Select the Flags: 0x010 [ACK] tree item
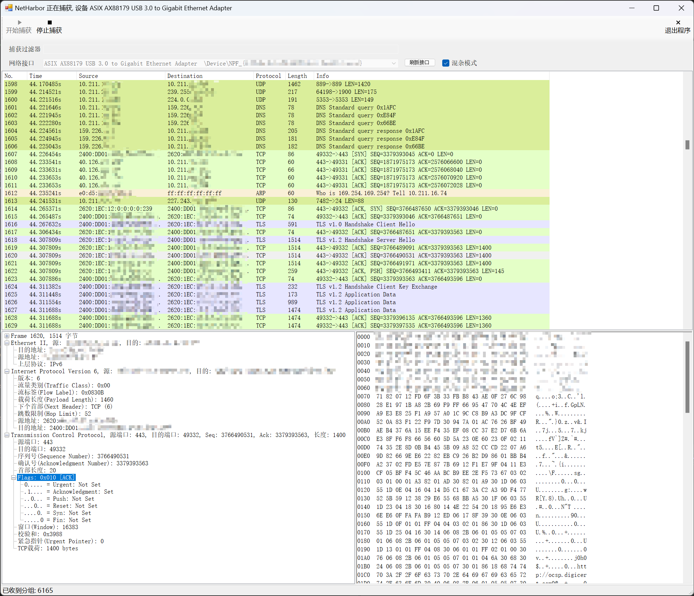 (x=46, y=477)
